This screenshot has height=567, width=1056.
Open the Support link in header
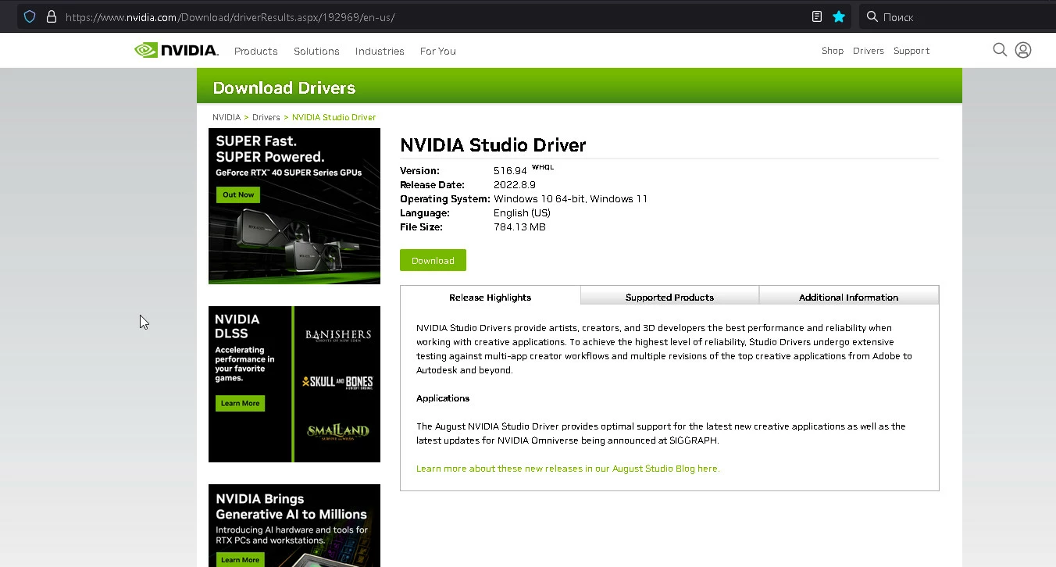point(912,51)
